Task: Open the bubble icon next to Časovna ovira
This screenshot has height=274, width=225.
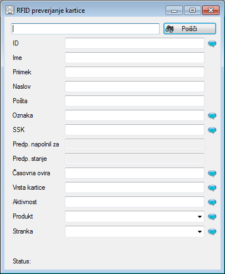Action: coord(212,174)
